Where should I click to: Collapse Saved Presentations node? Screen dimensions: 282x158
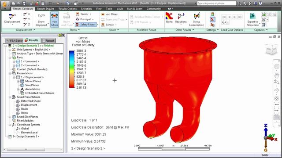pos(10,97)
